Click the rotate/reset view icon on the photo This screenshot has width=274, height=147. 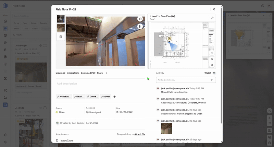click(140, 19)
